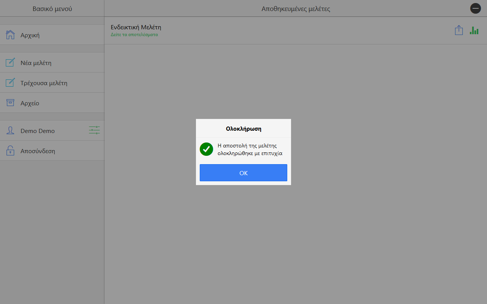View bar chart results for Ενδεικτική Μελέτη
This screenshot has width=487, height=304.
click(x=474, y=30)
